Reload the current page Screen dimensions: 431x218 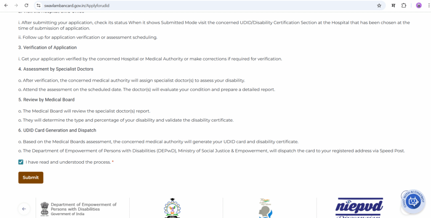click(x=27, y=5)
